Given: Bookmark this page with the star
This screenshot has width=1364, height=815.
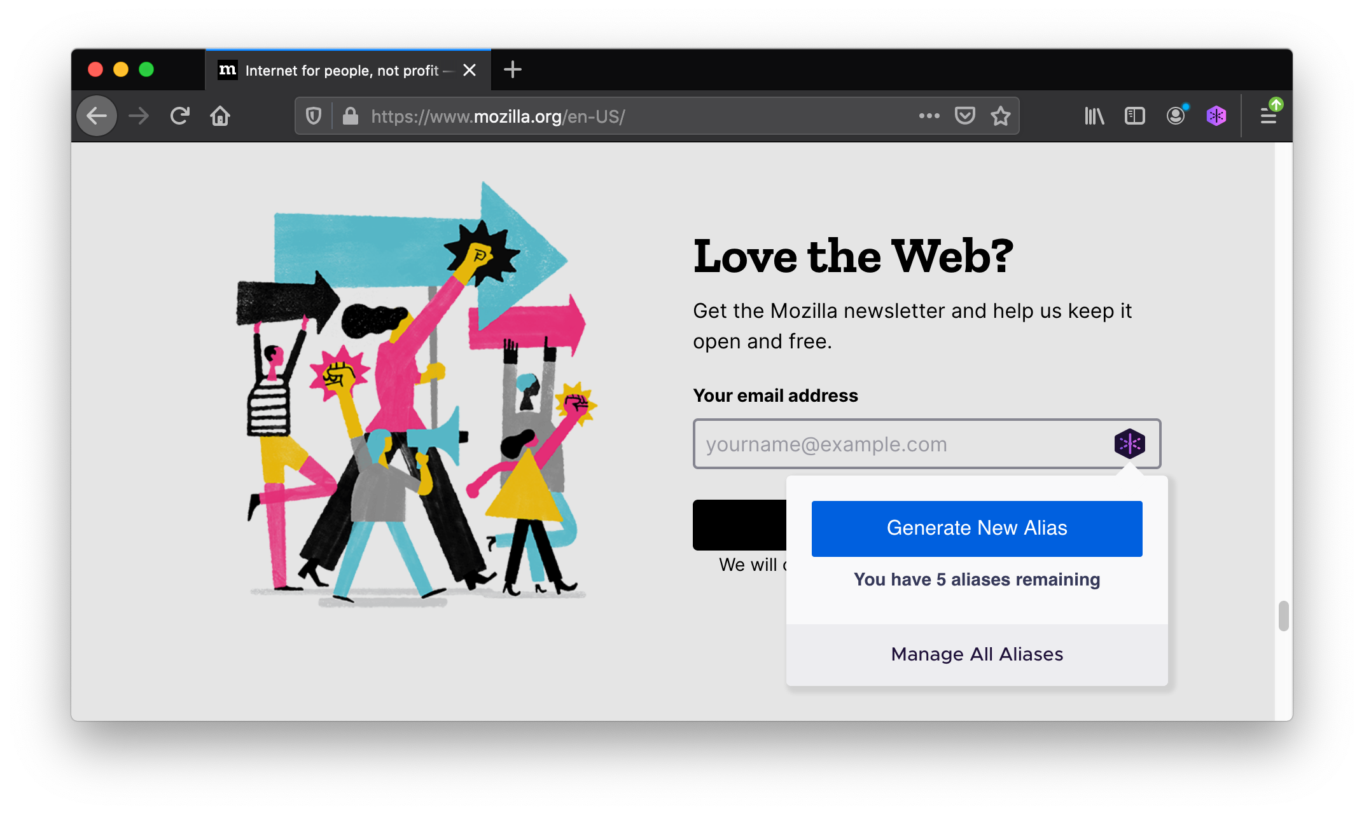Looking at the screenshot, I should pos(1001,116).
